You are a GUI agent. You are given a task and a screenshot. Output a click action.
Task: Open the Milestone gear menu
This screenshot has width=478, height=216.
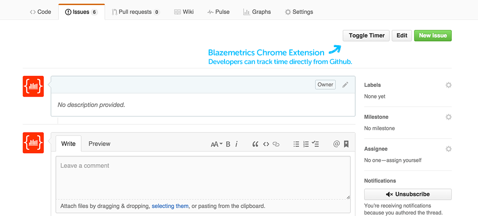click(449, 117)
